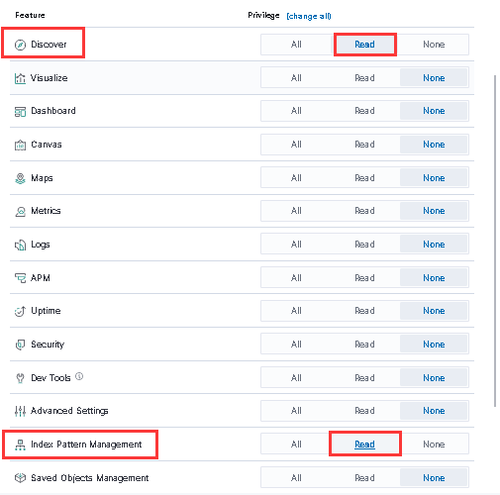Click the Canvas feature icon

tap(20, 145)
